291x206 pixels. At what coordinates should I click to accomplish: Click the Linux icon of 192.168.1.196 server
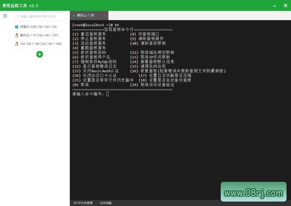(x=17, y=44)
